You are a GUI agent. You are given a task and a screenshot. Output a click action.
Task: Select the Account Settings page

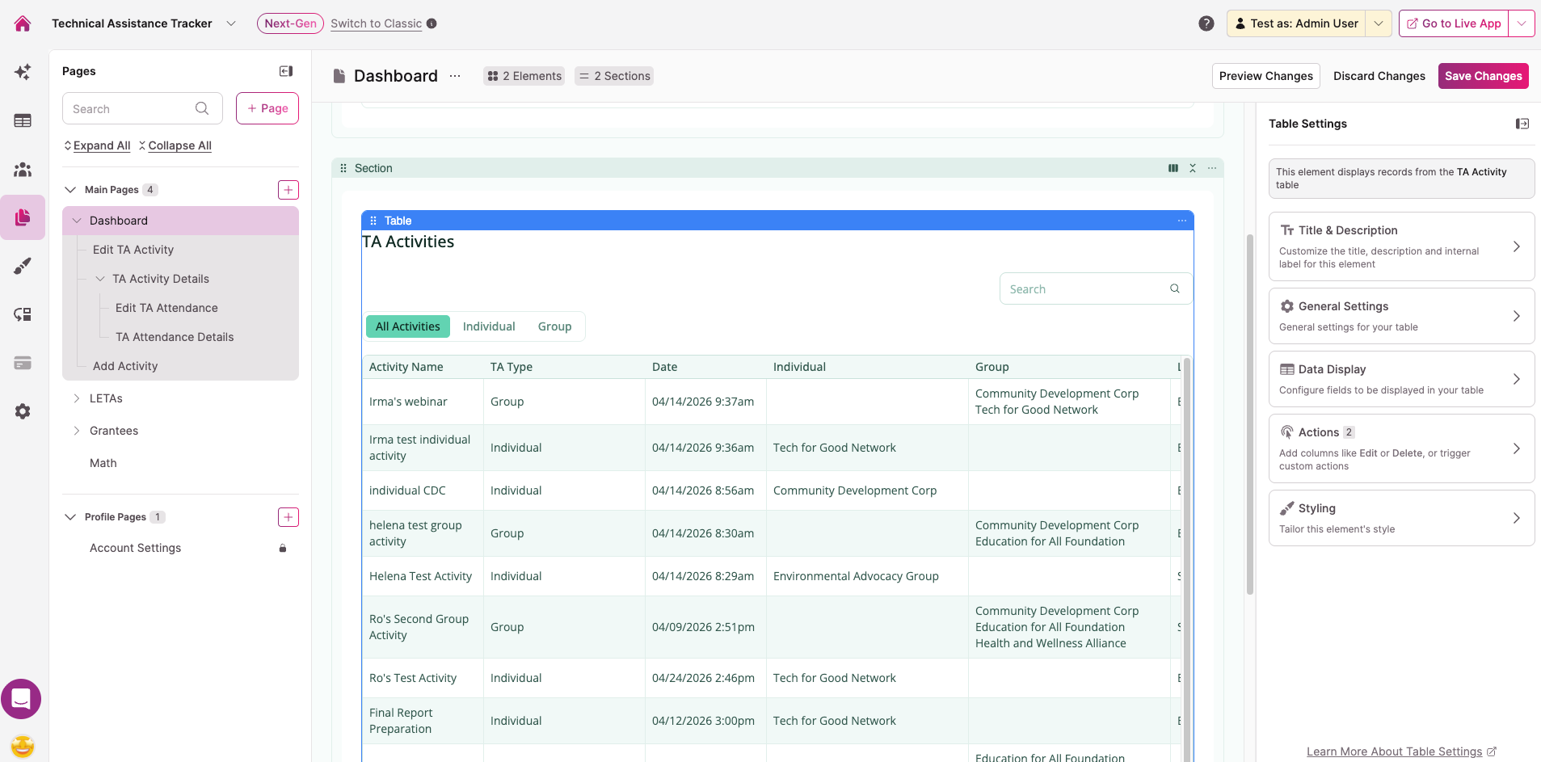[x=136, y=548]
